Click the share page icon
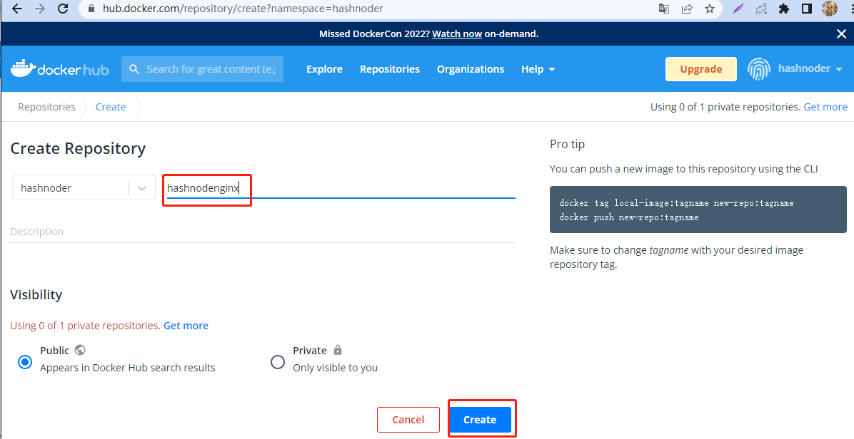 [687, 9]
